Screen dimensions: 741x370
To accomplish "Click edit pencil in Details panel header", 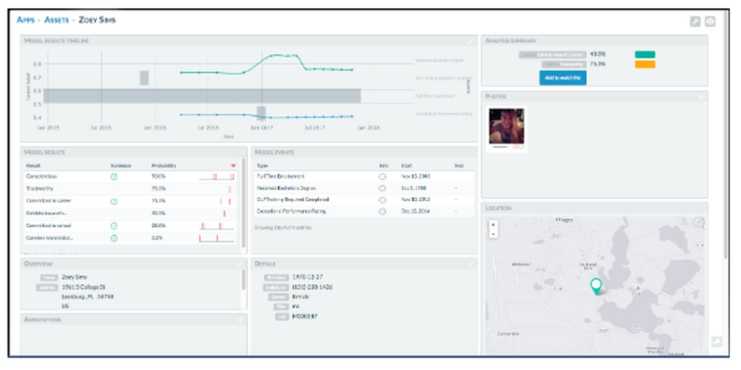I will coord(471,264).
